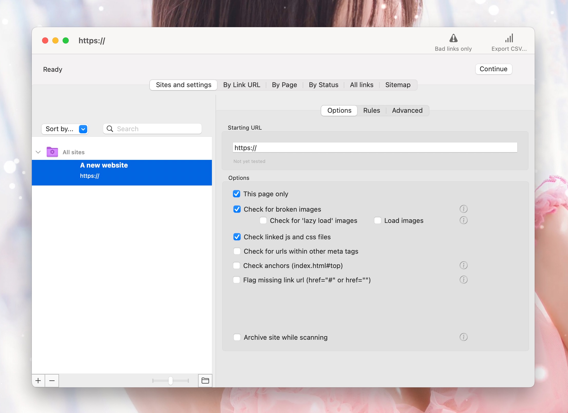568x413 pixels.
Task: Switch to the By Status tab
Action: pos(323,85)
